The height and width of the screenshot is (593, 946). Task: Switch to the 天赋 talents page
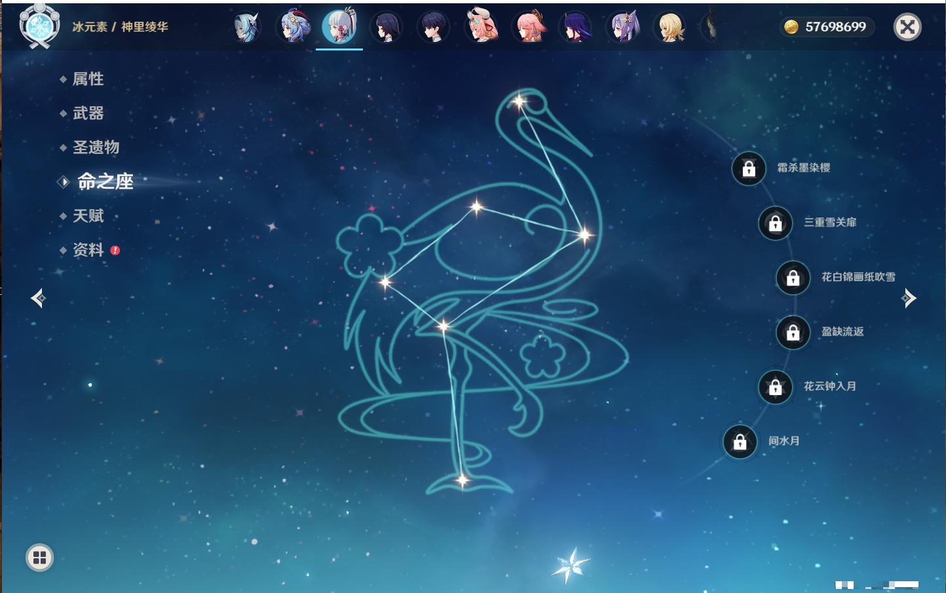(x=88, y=216)
